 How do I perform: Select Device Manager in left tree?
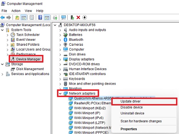click(28, 59)
